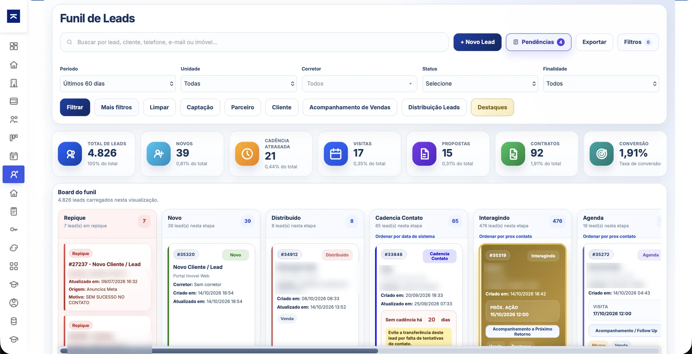Click the Captação filter chip
The height and width of the screenshot is (354, 692).
coord(200,107)
